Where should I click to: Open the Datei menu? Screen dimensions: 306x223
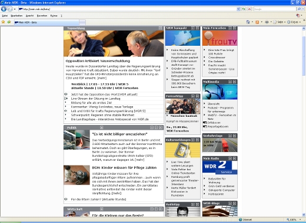coord(5,16)
